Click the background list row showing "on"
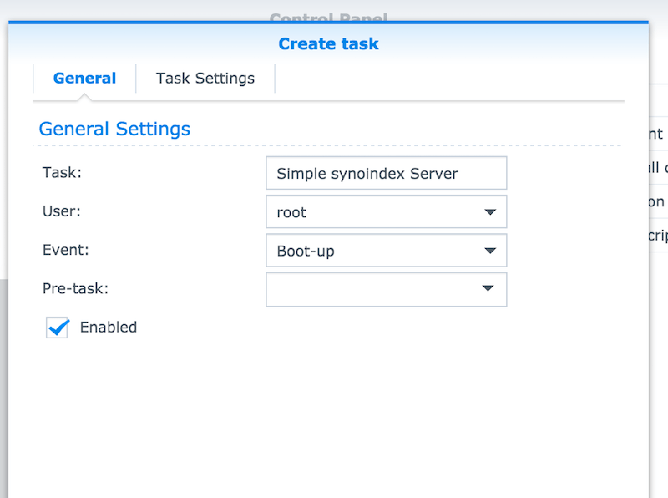 pos(656,201)
